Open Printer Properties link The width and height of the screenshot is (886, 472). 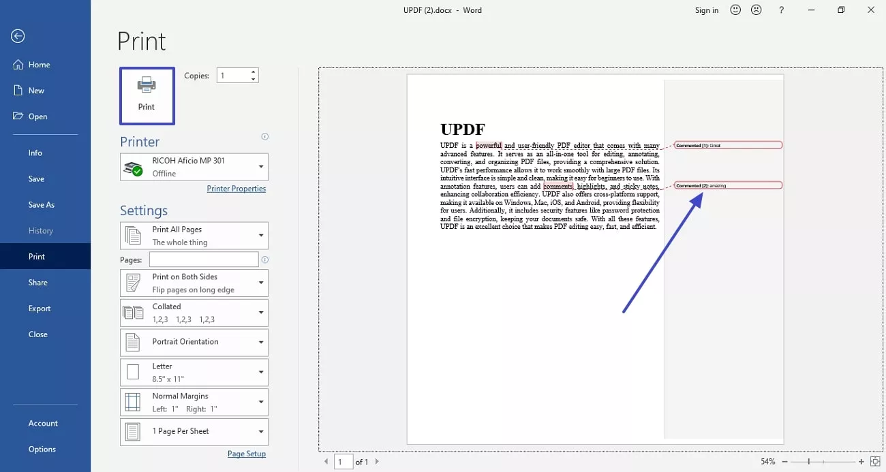click(236, 188)
